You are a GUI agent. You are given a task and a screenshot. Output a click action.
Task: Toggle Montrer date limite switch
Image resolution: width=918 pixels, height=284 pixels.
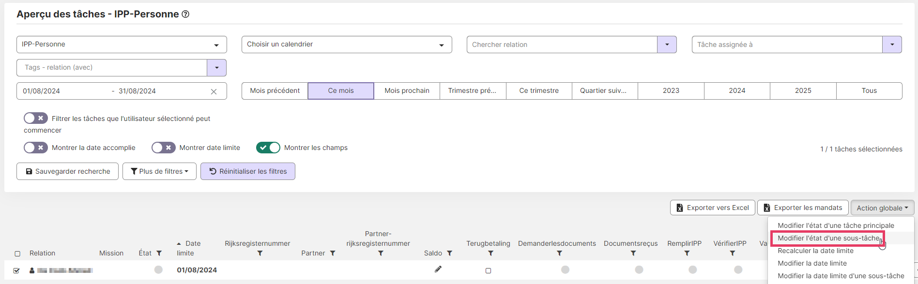[x=164, y=148]
